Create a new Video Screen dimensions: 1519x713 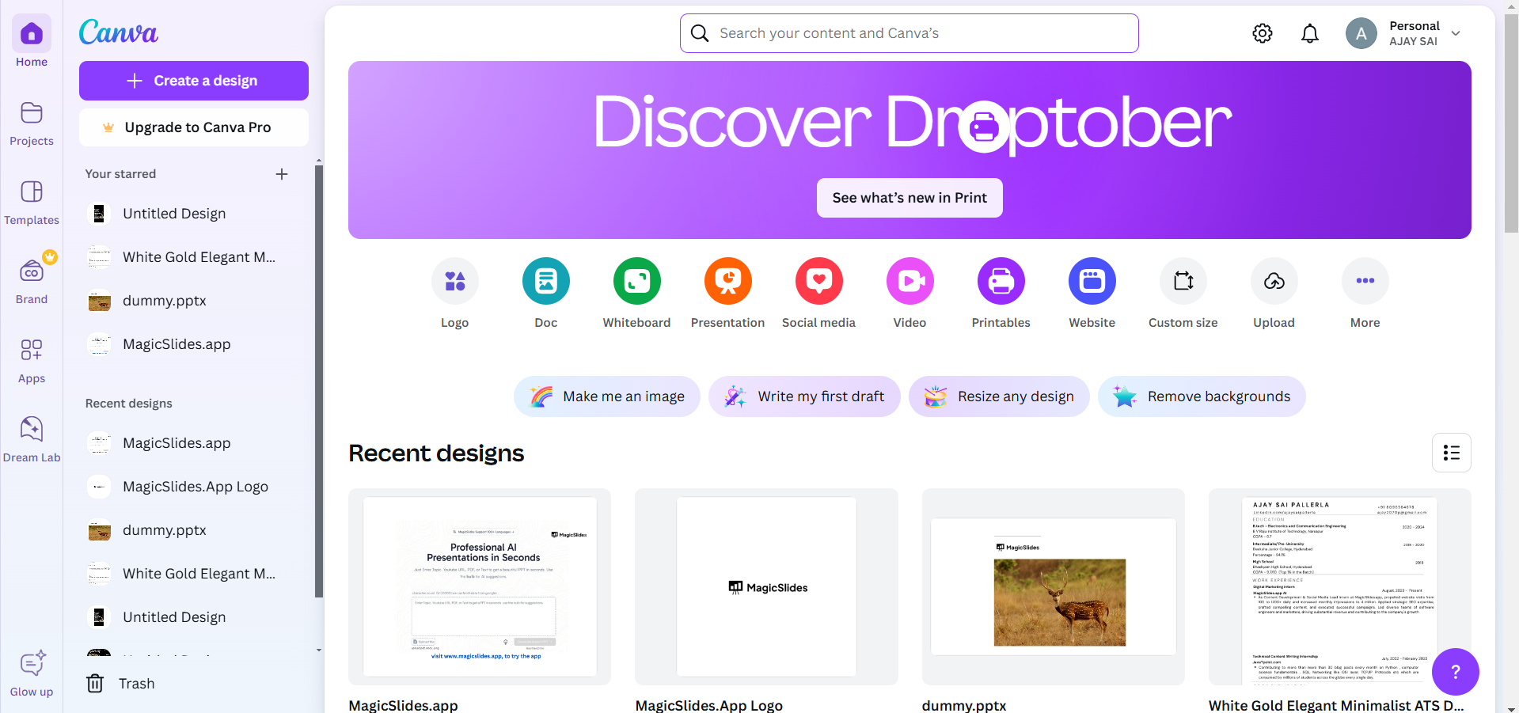910,293
